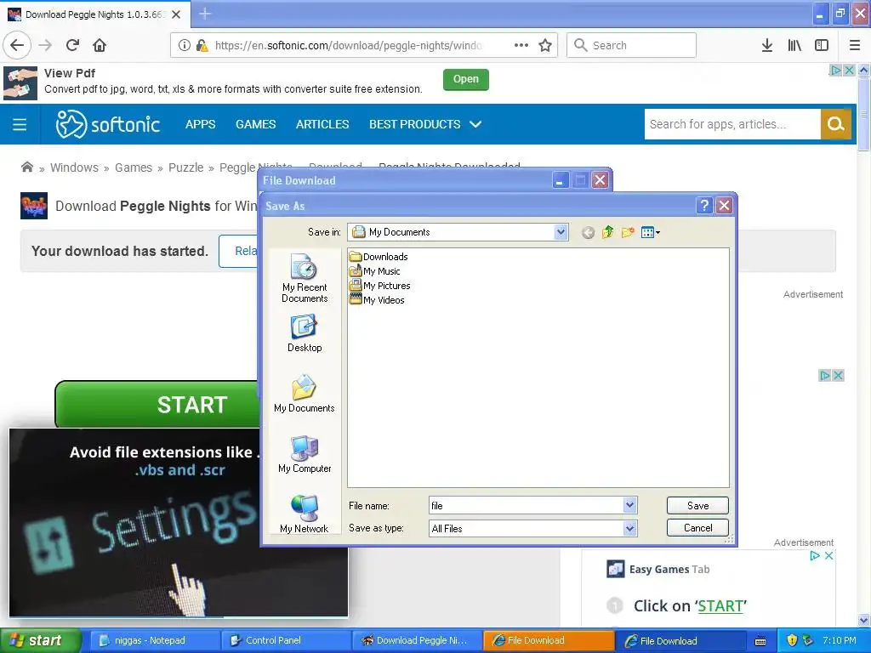
Task: Select My Computer in places bar
Action: (x=305, y=454)
